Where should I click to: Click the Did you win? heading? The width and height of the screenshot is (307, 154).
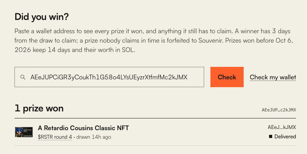click(42, 17)
